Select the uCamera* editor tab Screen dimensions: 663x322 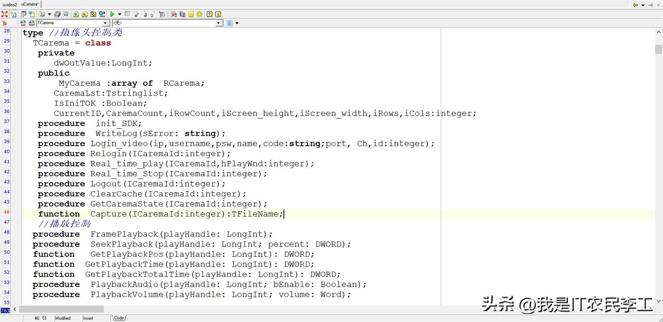pos(30,4)
